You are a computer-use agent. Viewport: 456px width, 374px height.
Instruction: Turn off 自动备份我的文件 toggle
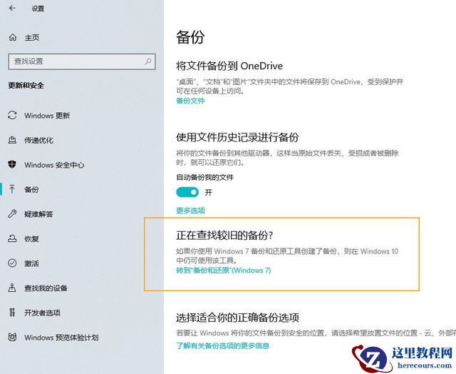(x=187, y=192)
